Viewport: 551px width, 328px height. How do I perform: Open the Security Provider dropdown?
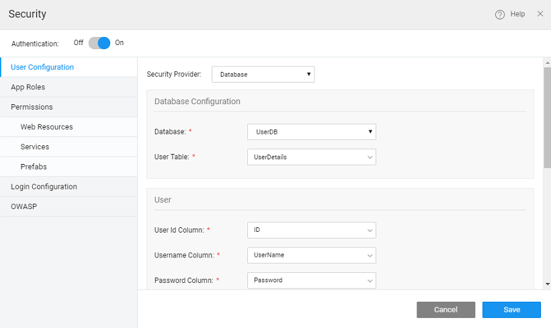(x=263, y=74)
